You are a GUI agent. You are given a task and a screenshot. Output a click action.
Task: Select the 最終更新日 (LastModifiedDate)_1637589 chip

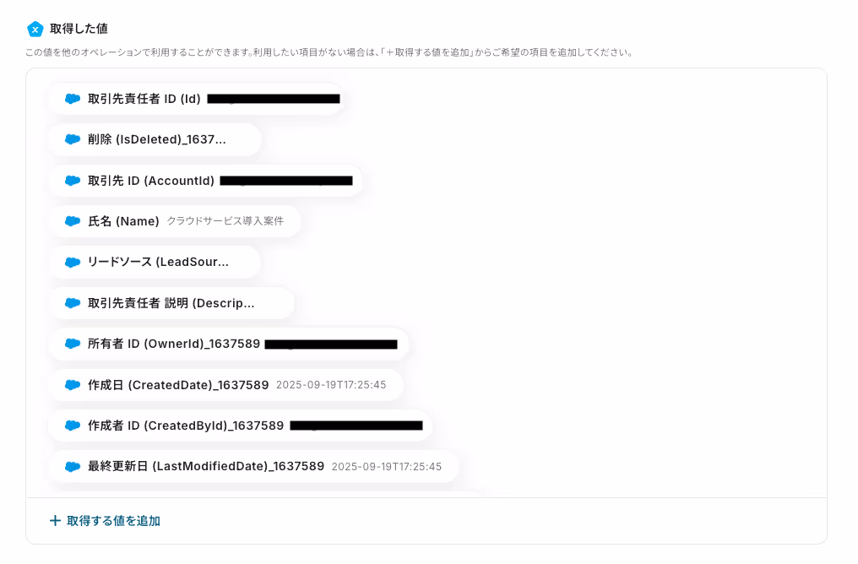point(254,467)
